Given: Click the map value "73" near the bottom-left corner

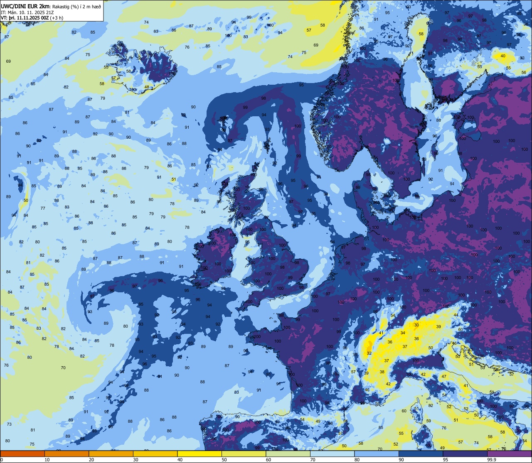Looking at the screenshot, I should click(x=9, y=424).
